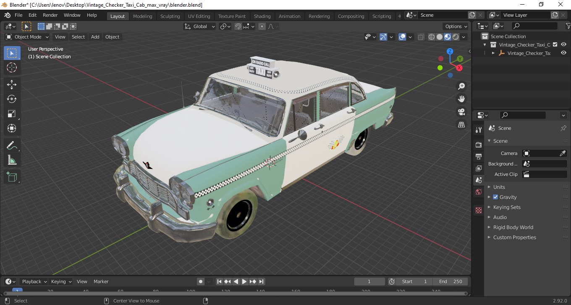The image size is (571, 305).
Task: Open the Add menu in viewport header
Action: [95, 37]
